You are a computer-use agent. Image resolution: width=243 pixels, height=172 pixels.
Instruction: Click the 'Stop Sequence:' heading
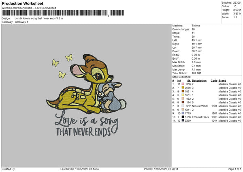pos(181,77)
